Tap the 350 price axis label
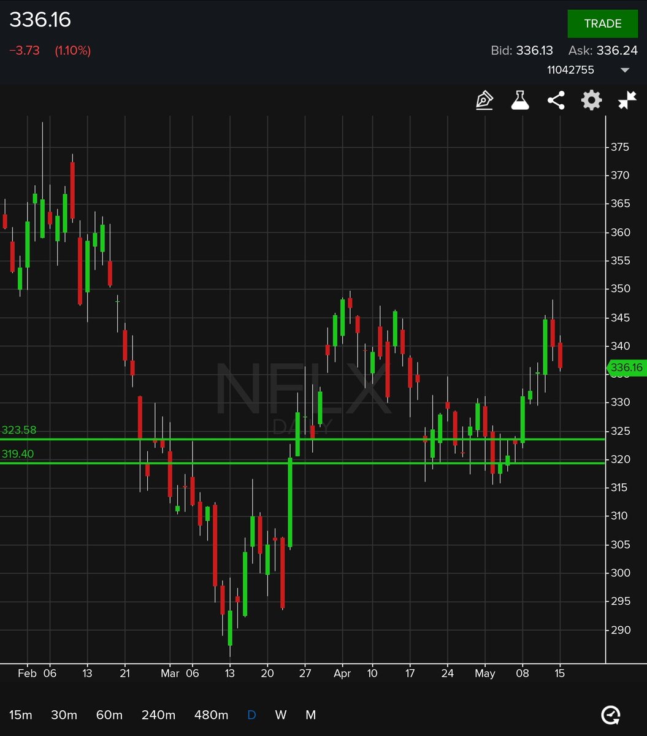This screenshot has height=736, width=647. 620,289
